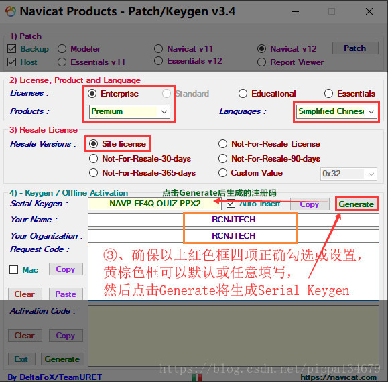Paste into the Request Code box

pyautogui.click(x=66, y=294)
